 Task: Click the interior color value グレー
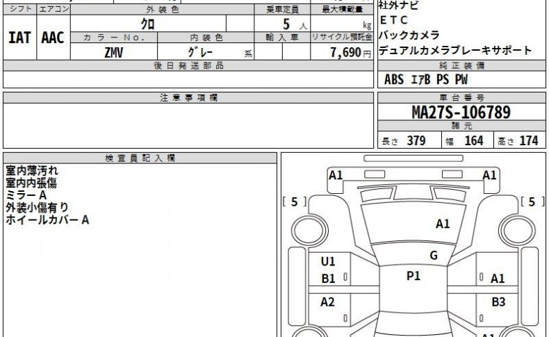[x=200, y=53]
